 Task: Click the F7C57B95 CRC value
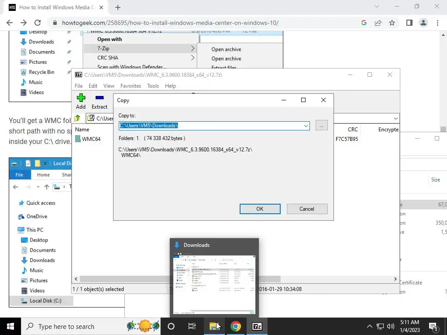[347, 139]
